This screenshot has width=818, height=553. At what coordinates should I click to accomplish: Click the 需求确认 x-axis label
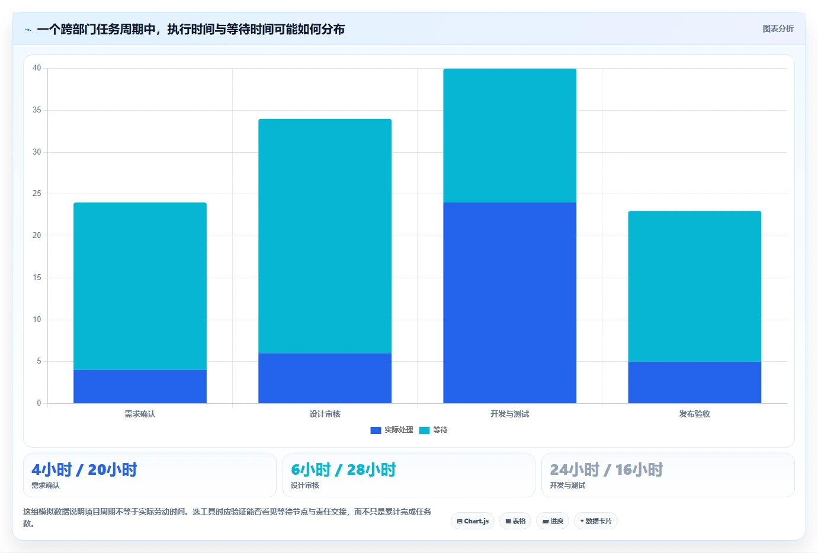[140, 414]
